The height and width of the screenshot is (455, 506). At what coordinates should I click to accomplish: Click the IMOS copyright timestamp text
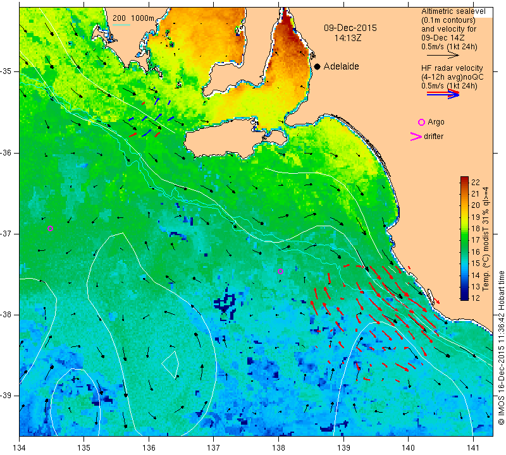tap(501, 348)
